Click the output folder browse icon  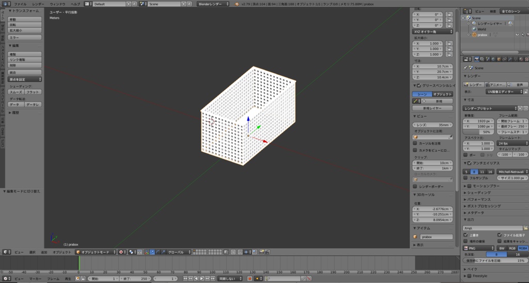(x=525, y=228)
